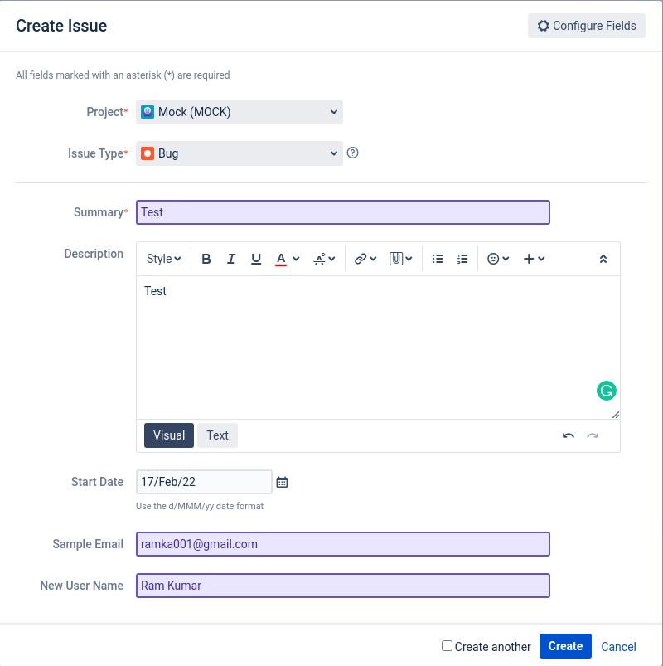Expand the Style dropdown in editor
This screenshot has height=666, width=663.
163,259
